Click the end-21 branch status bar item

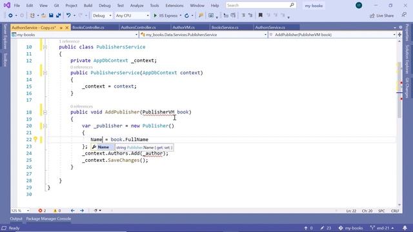[382, 228]
